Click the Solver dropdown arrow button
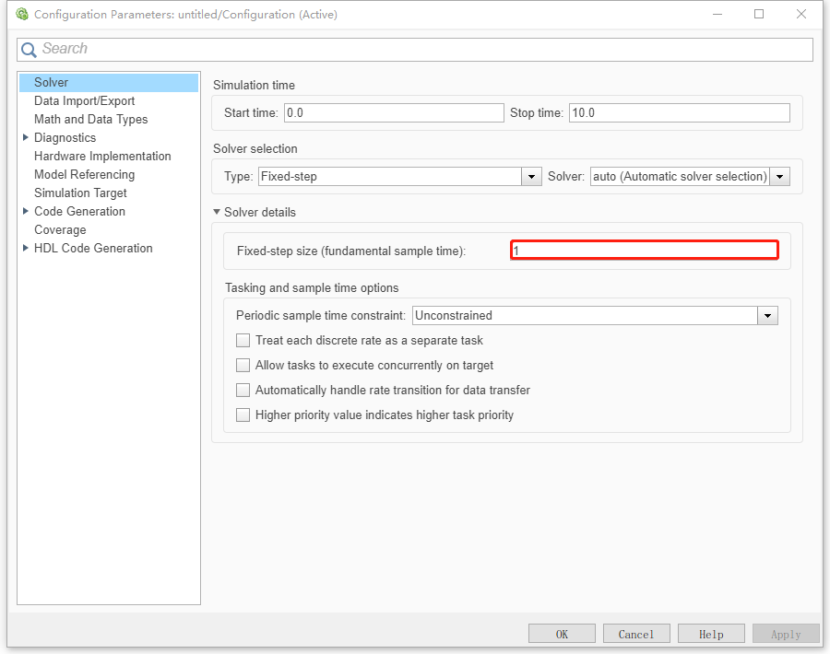Viewport: 830px width, 654px height. pos(779,177)
